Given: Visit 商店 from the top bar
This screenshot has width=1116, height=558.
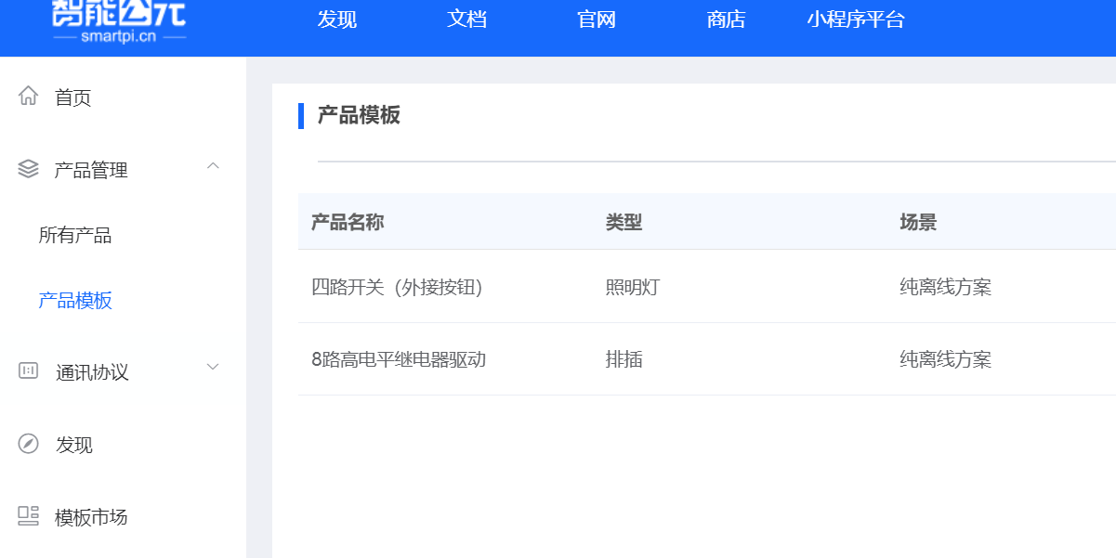Looking at the screenshot, I should [x=726, y=19].
